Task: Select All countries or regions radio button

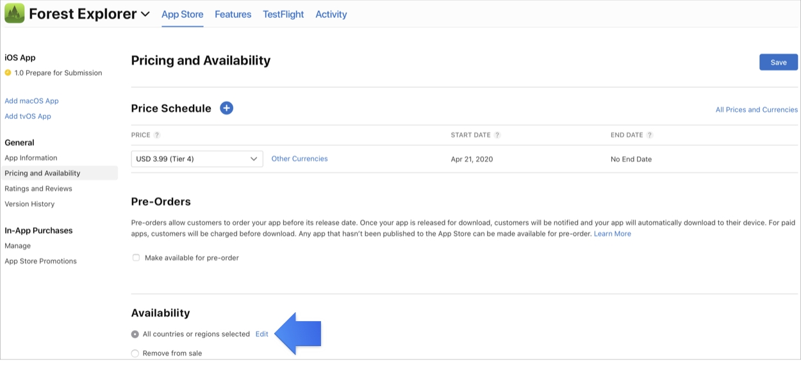Action: [135, 334]
